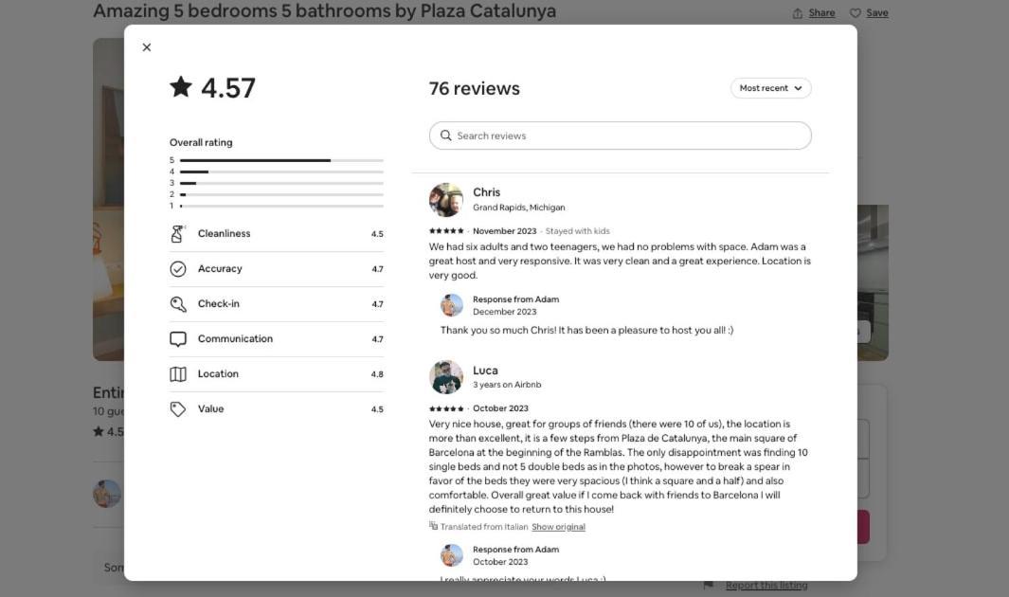Open Luca's profile photo
Image resolution: width=1009 pixels, height=597 pixels.
[x=446, y=377]
